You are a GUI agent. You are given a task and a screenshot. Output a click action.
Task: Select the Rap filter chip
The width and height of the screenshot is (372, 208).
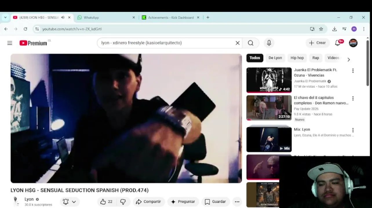(316, 58)
